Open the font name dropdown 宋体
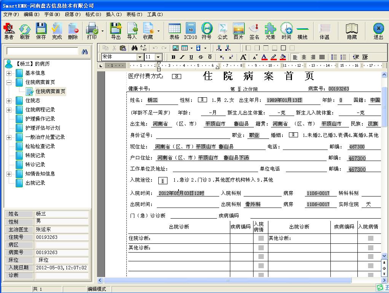This screenshot has height=293, width=389. tap(140, 57)
